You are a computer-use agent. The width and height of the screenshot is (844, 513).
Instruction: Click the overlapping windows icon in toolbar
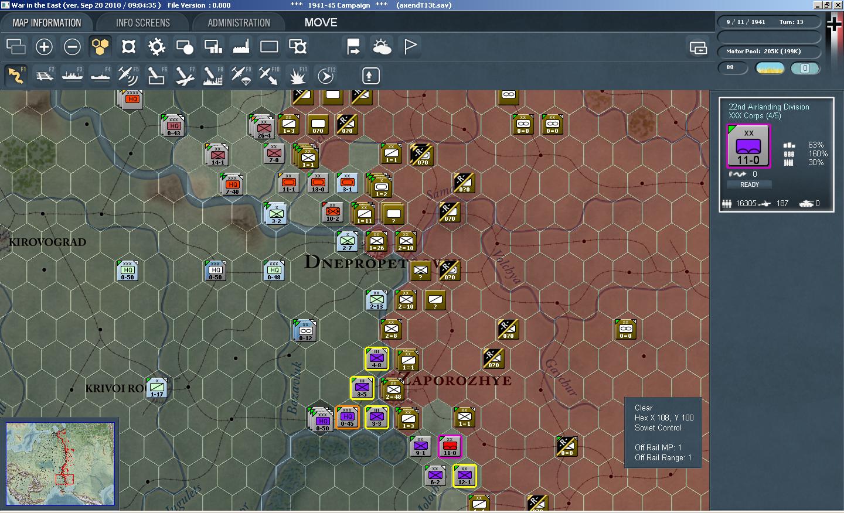tap(16, 47)
